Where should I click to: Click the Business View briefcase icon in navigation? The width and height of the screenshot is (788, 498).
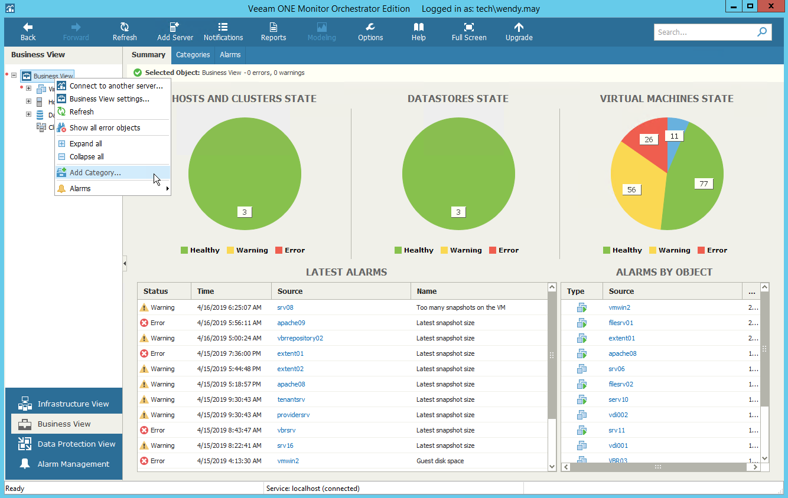coord(25,424)
